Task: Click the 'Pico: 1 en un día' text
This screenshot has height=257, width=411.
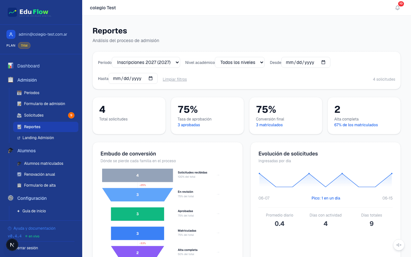Action: click(x=326, y=198)
